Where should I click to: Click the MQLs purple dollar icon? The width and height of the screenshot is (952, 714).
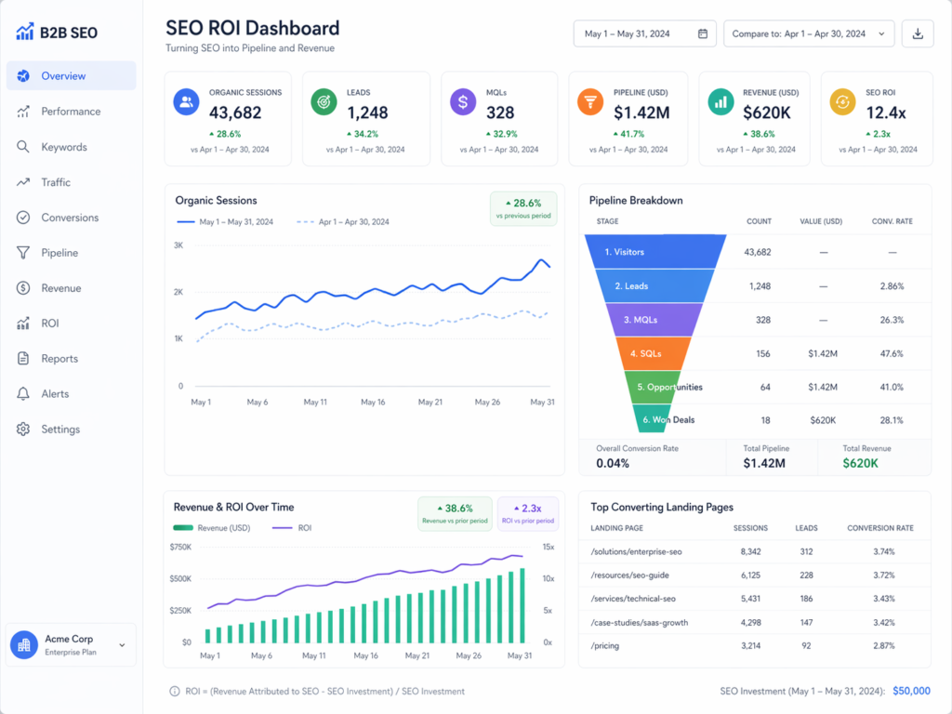463,101
